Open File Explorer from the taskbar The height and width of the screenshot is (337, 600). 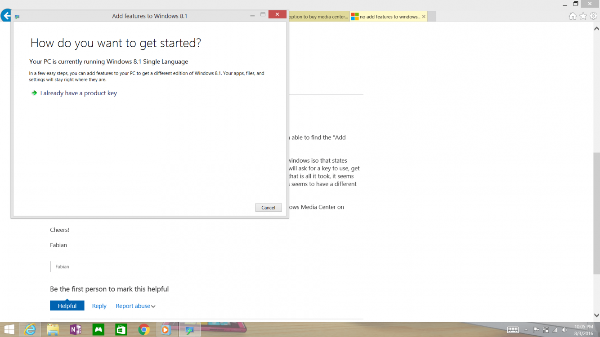(x=53, y=329)
